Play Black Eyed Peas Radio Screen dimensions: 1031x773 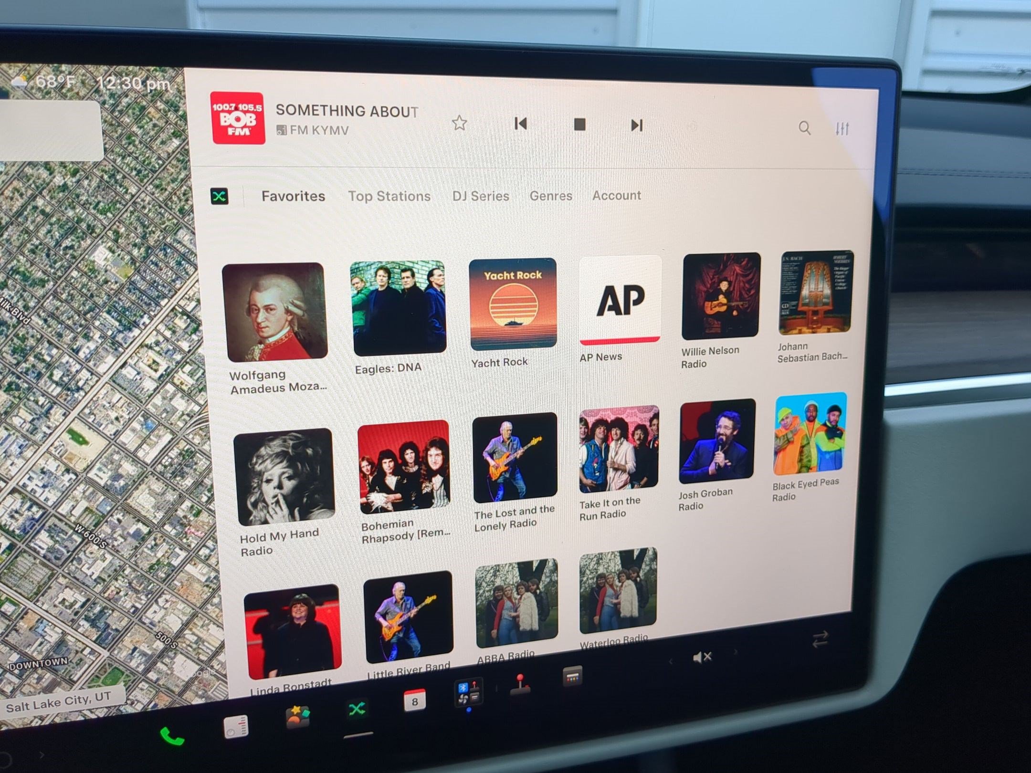click(x=810, y=433)
